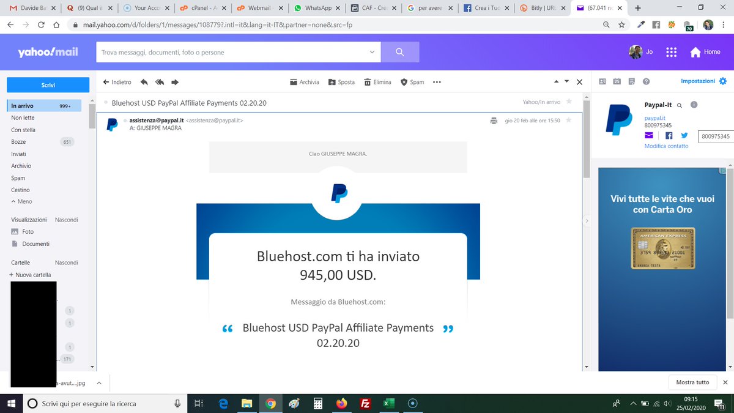Close the open message with X

579,82
